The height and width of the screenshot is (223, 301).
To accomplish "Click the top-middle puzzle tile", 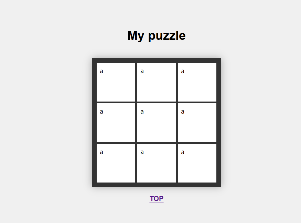I will pyautogui.click(x=157, y=82).
